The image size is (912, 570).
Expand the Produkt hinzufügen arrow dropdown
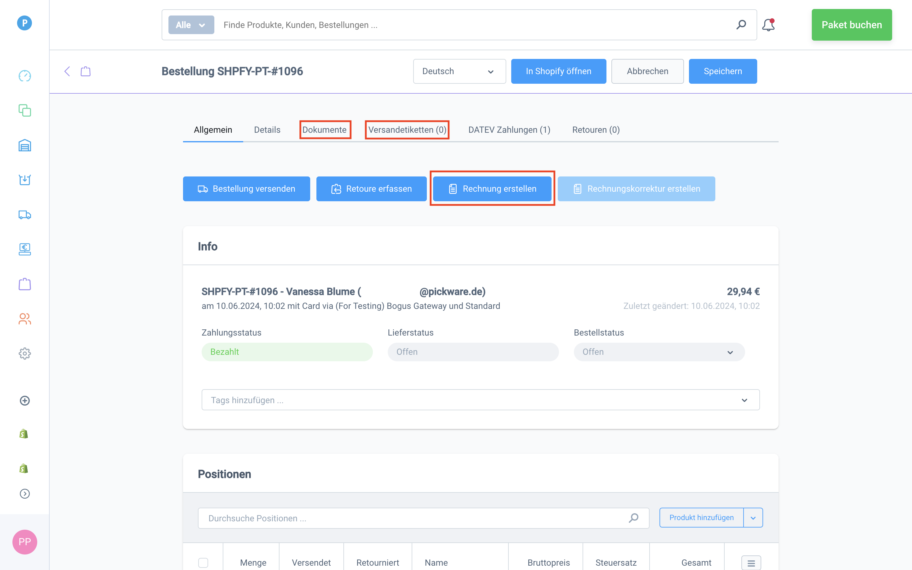tap(753, 518)
